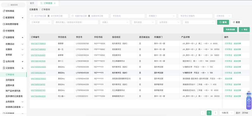Open order link VN173977788603
The width and height of the screenshot is (252, 116).
pos(38,43)
